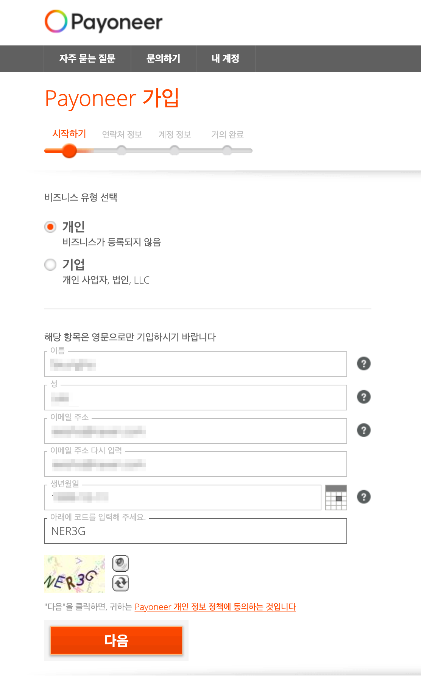
Task: Open the 자주 묻는 질문 menu
Action: click(x=87, y=59)
